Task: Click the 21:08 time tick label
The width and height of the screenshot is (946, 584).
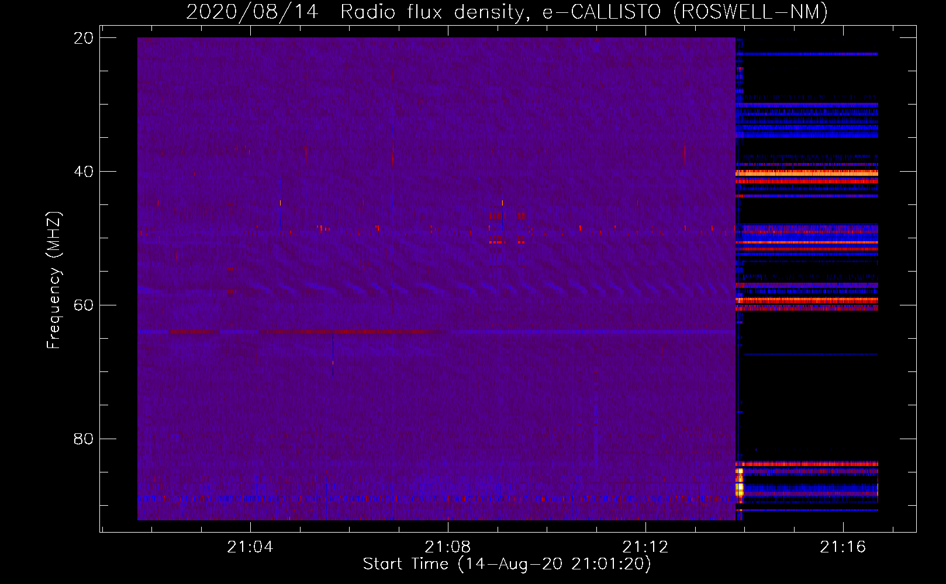Action: [x=448, y=547]
